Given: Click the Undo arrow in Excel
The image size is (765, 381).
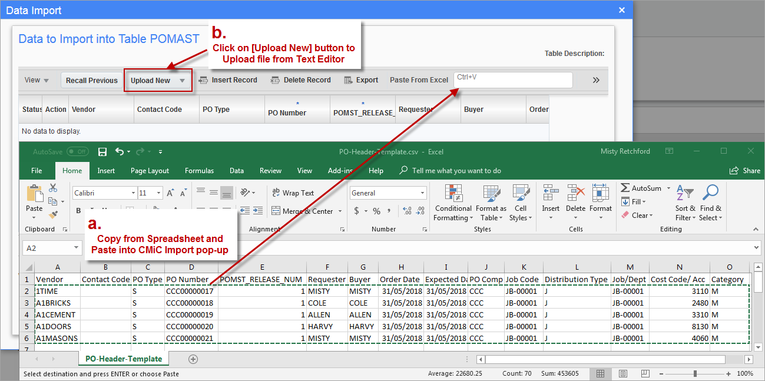Looking at the screenshot, I should pyautogui.click(x=120, y=152).
